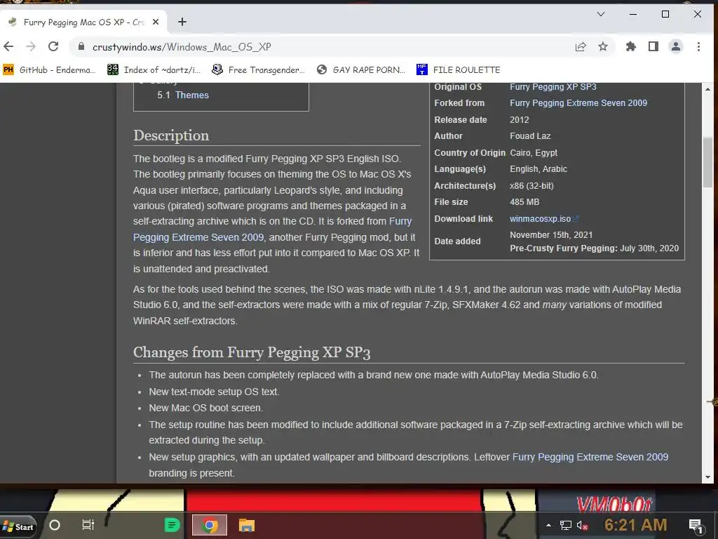718x539 pixels.
Task: Click the Author value Fouad Laz
Action: (x=530, y=136)
